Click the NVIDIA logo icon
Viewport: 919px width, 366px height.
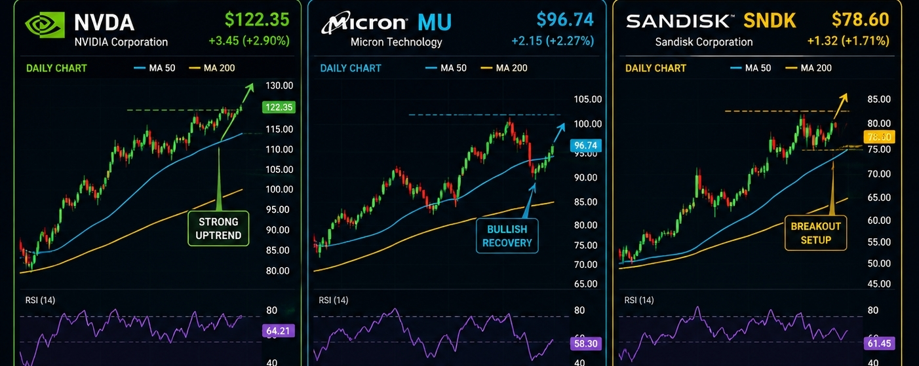coord(46,25)
